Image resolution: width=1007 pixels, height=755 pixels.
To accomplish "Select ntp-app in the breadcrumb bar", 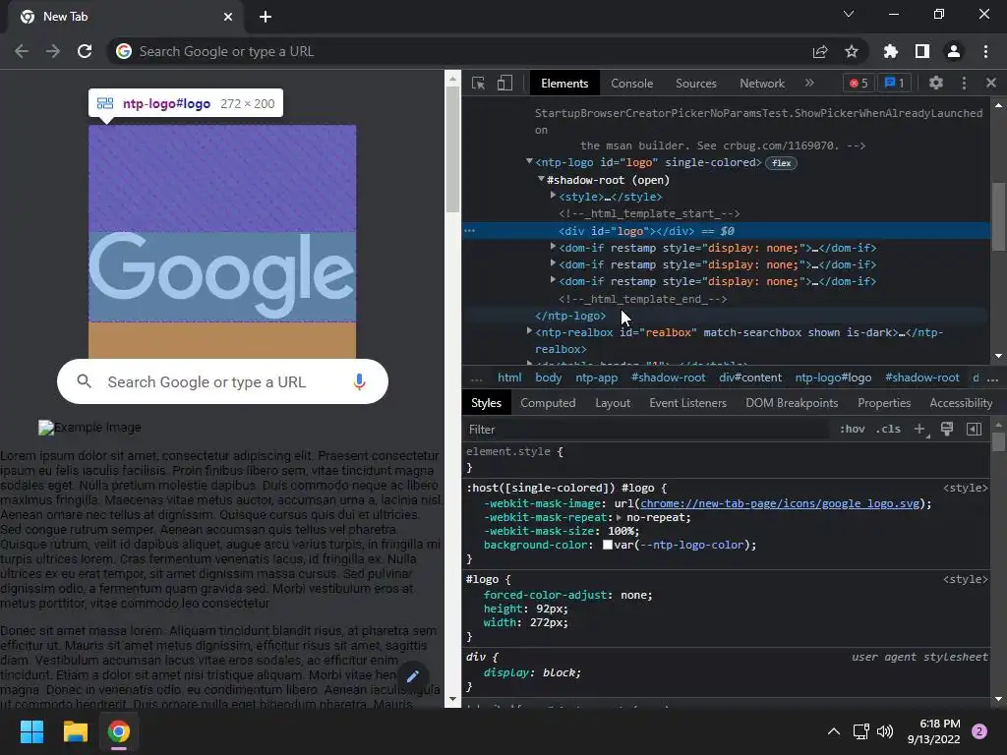I will (597, 377).
